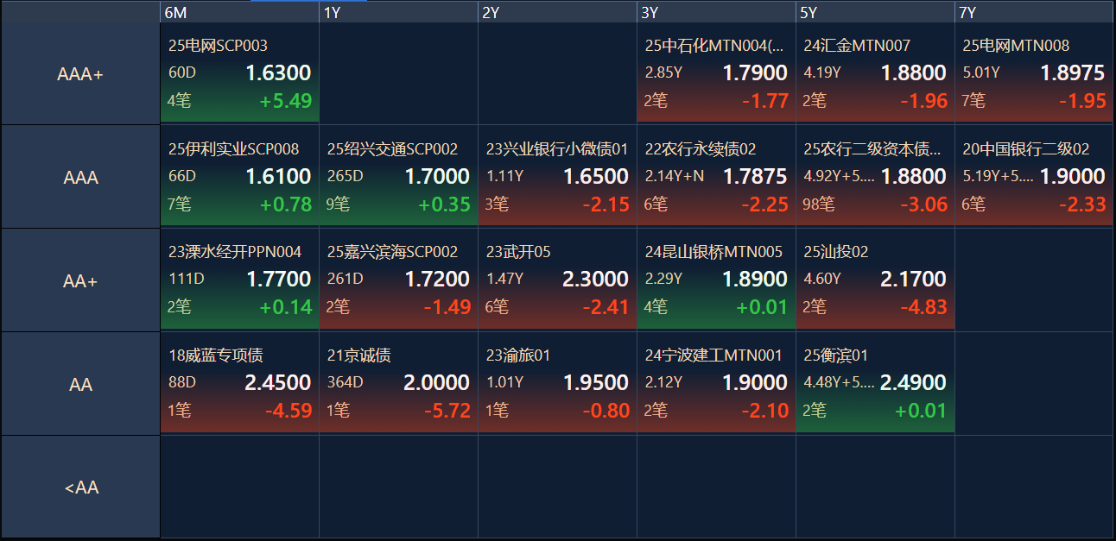Select the 1Y column header
The height and width of the screenshot is (541, 1116).
coord(398,12)
